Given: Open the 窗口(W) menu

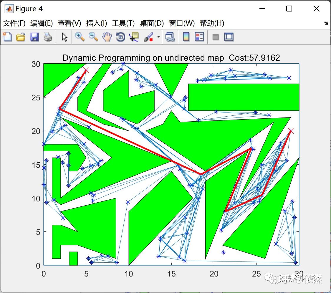Looking at the screenshot, I should (x=182, y=23).
